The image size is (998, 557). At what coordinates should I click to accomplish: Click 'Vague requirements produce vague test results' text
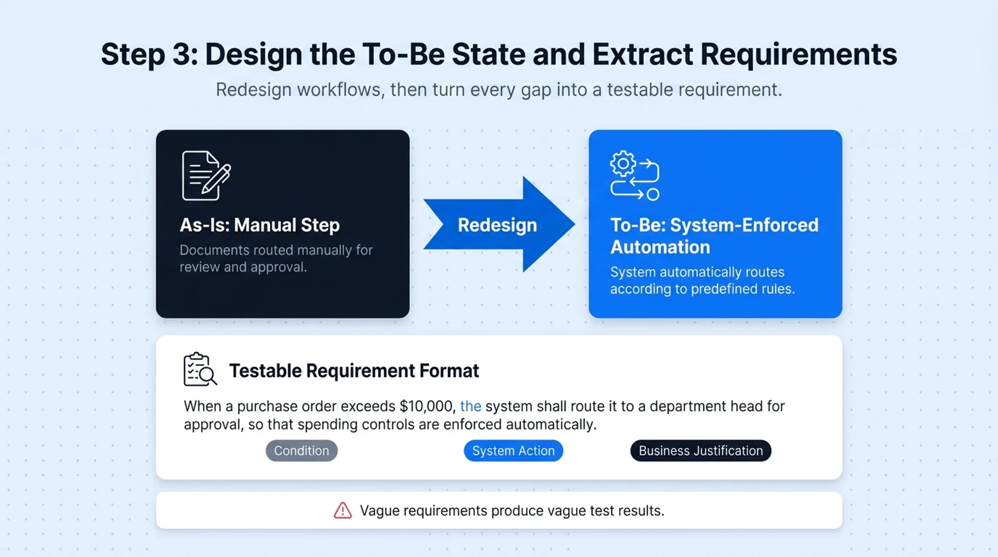point(512,510)
